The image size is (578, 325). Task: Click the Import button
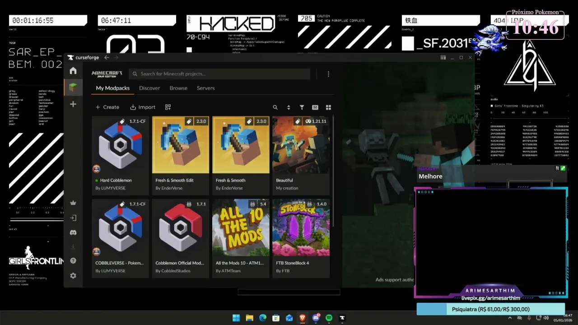[x=143, y=107]
